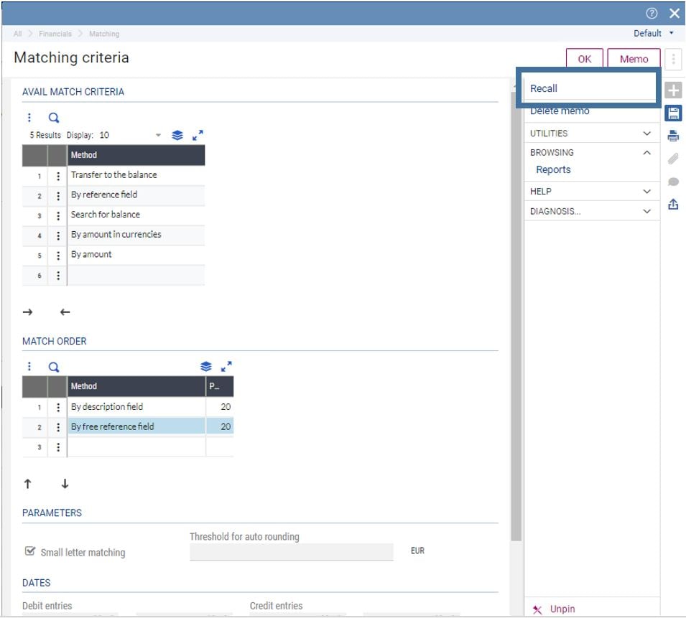Viewport: 686px width, 618px height.
Task: Click the save disk icon in sidebar
Action: 673,113
